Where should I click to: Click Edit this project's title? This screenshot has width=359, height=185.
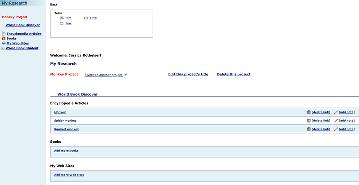tap(188, 74)
